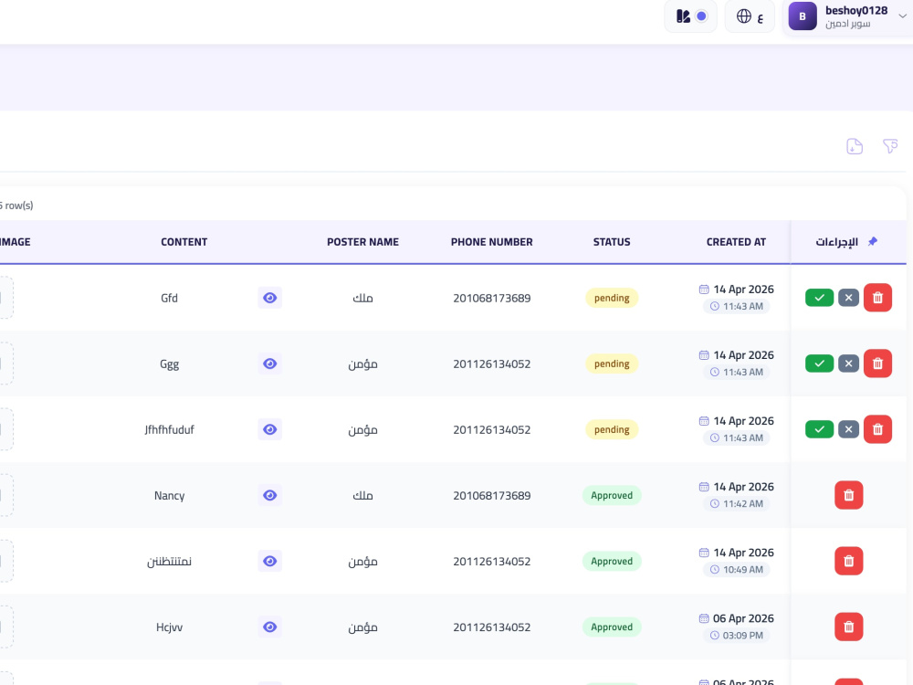Screen dimensions: 913x685
Task: Select phone number 201068173689 in Gfd row
Action: (492, 299)
